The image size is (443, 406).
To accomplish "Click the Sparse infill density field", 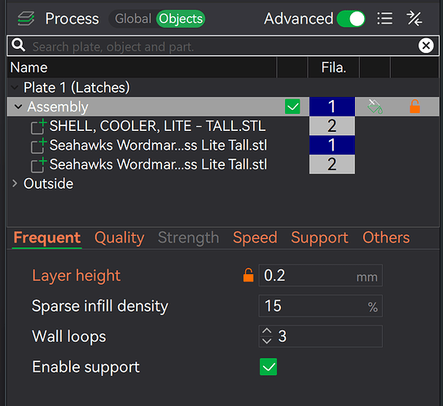I will click(320, 306).
